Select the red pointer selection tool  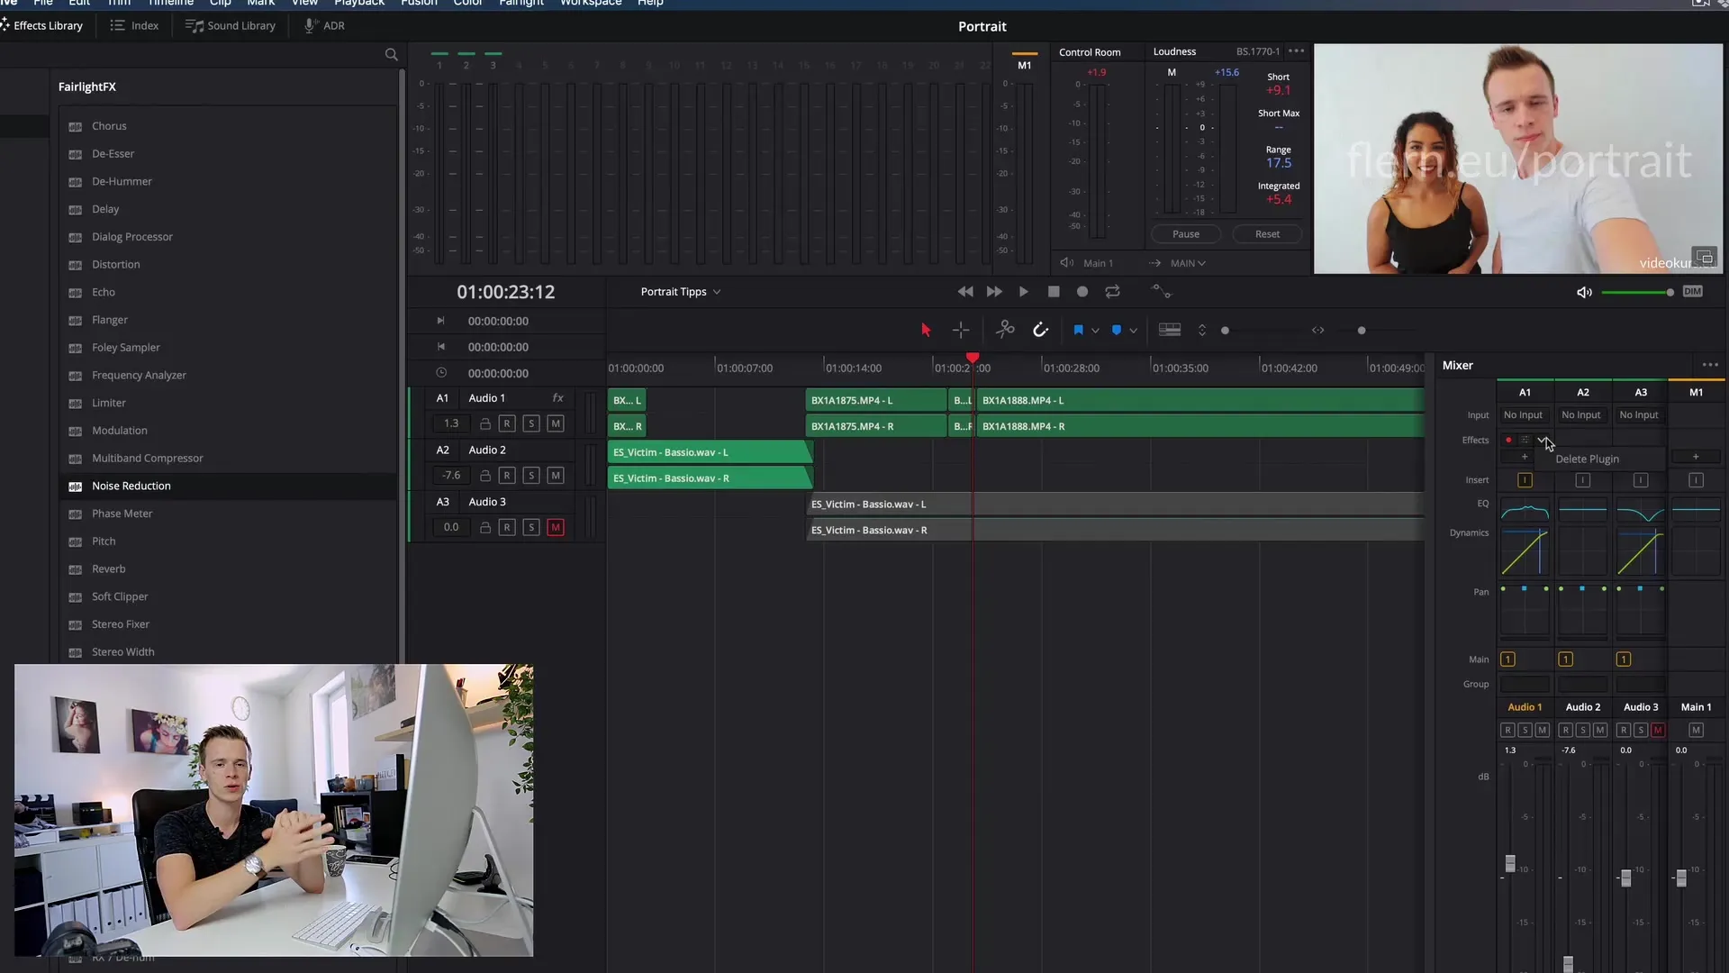[926, 330]
